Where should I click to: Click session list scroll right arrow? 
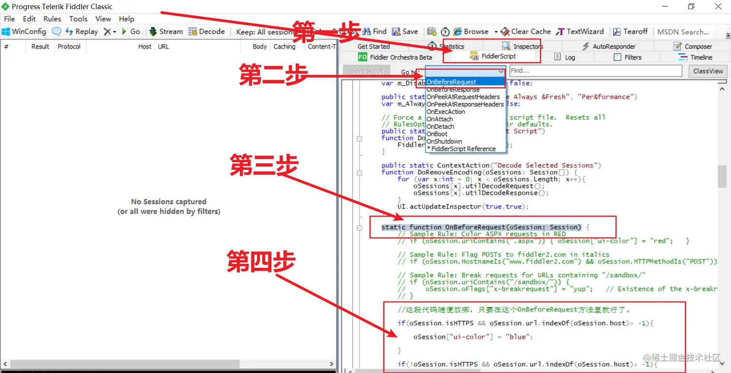click(332, 364)
